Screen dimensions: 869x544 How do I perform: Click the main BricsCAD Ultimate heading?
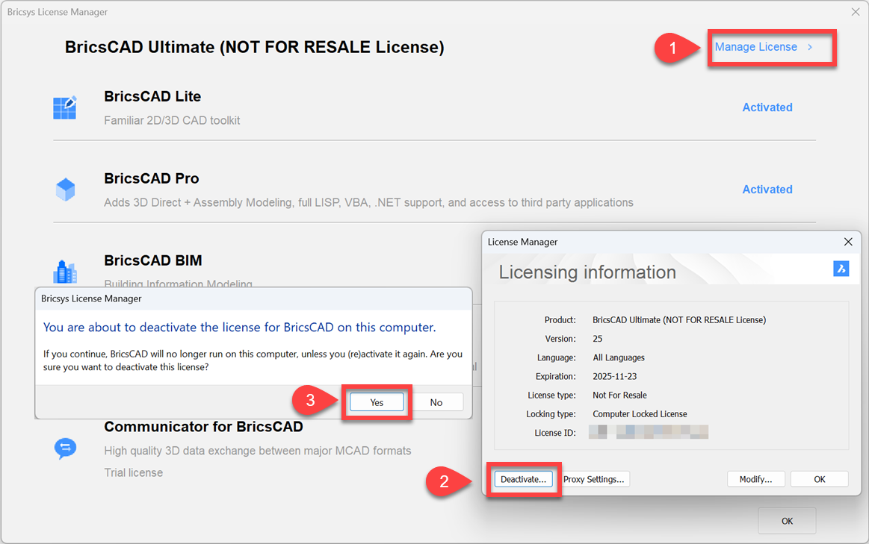[x=254, y=47]
